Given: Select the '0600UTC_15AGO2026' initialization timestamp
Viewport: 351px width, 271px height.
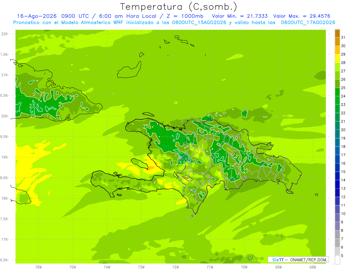Looking at the screenshot, I should point(199,23).
